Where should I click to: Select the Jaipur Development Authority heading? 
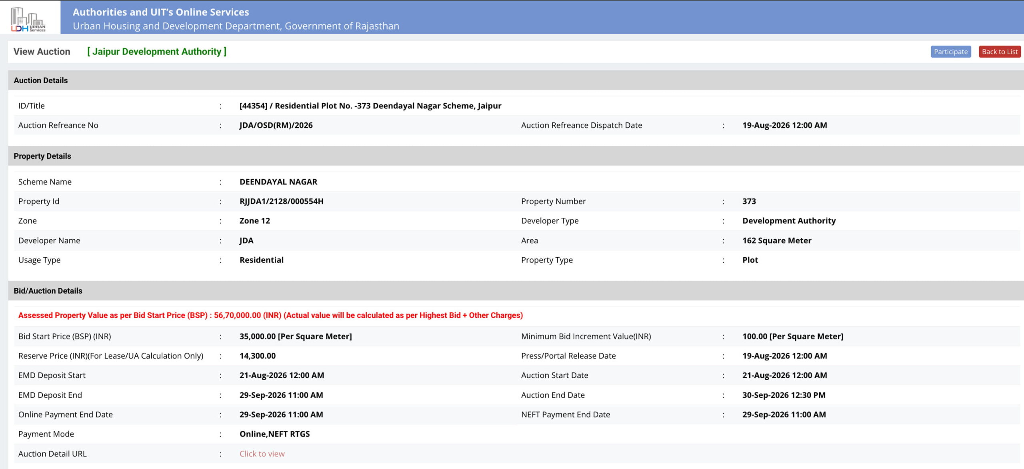pos(157,52)
